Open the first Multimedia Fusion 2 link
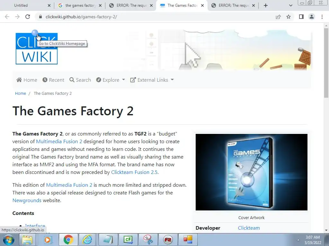This screenshot has height=246, width=329. pos(59,141)
